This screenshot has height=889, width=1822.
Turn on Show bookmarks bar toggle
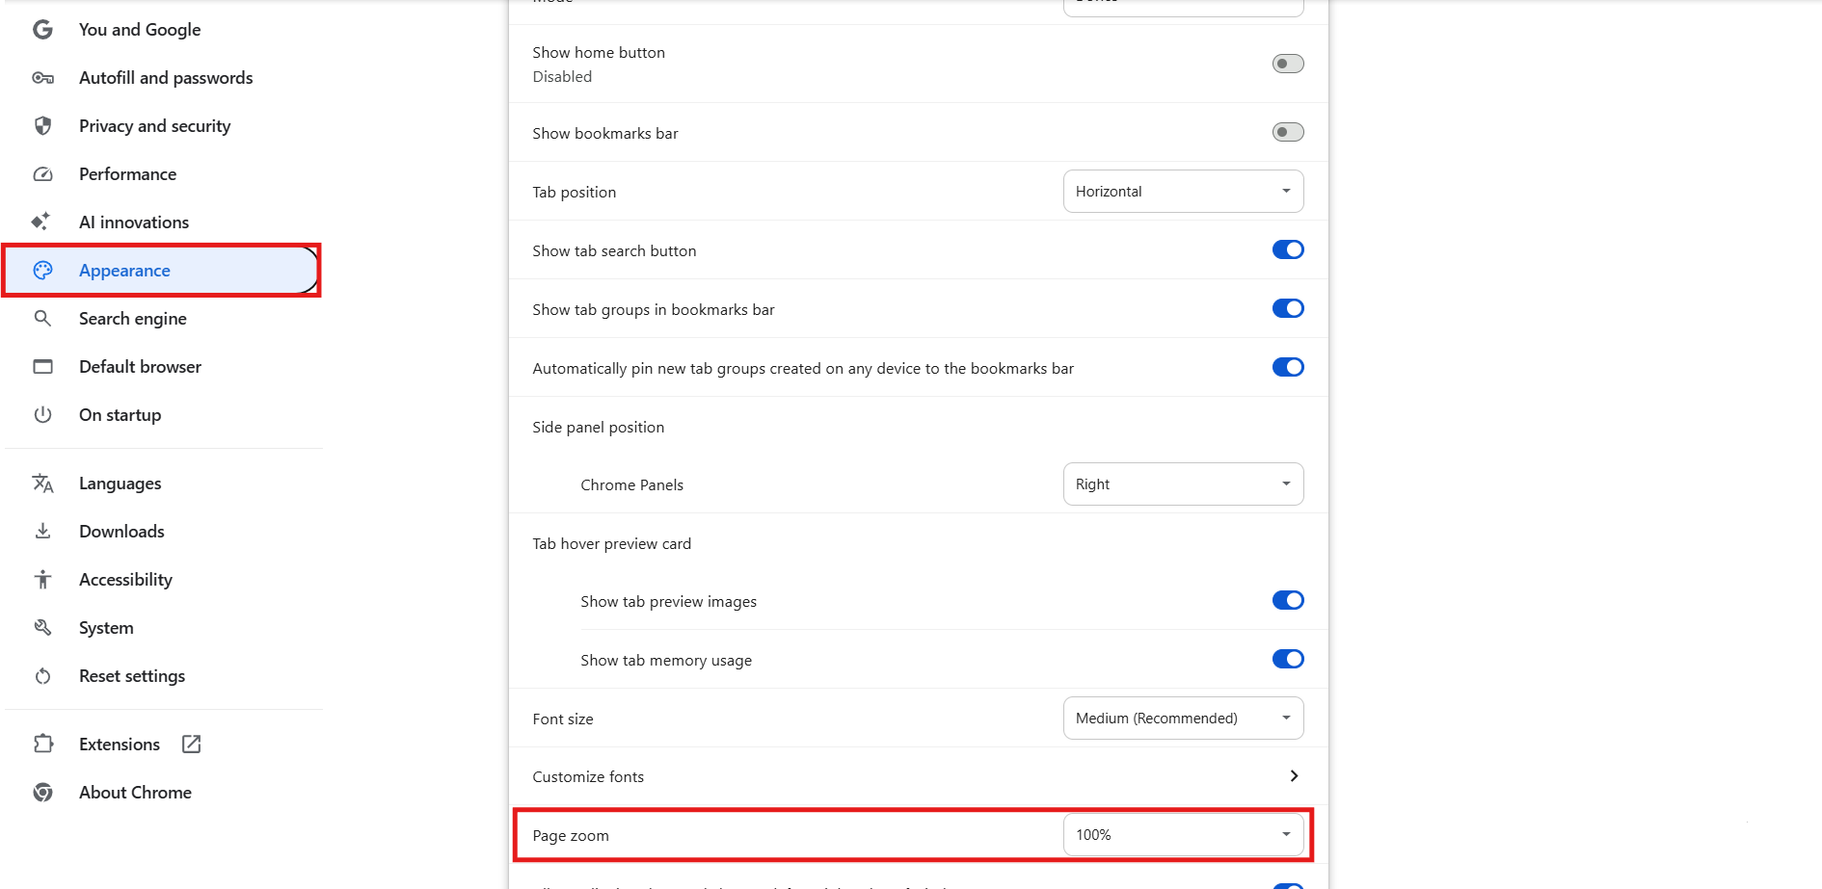point(1288,132)
